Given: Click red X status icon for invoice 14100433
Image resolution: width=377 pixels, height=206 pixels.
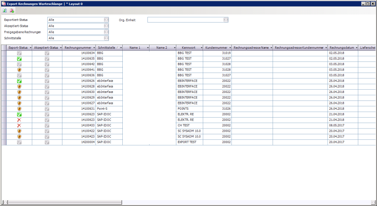Looking at the screenshot, I should tap(19, 126).
